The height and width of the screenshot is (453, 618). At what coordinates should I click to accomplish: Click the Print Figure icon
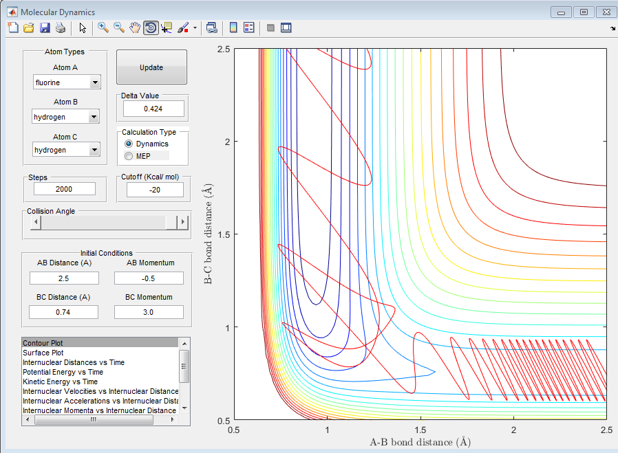pyautogui.click(x=60, y=27)
